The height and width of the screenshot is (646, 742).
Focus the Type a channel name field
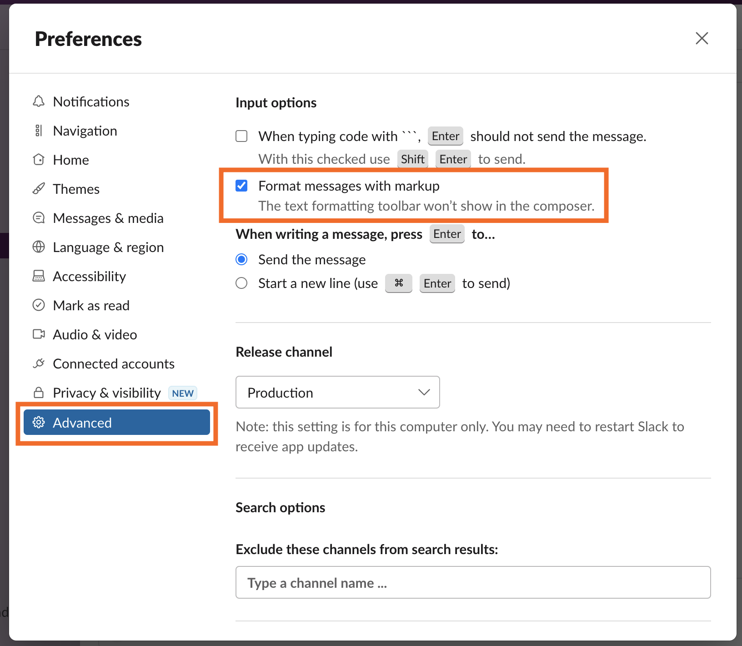point(473,582)
